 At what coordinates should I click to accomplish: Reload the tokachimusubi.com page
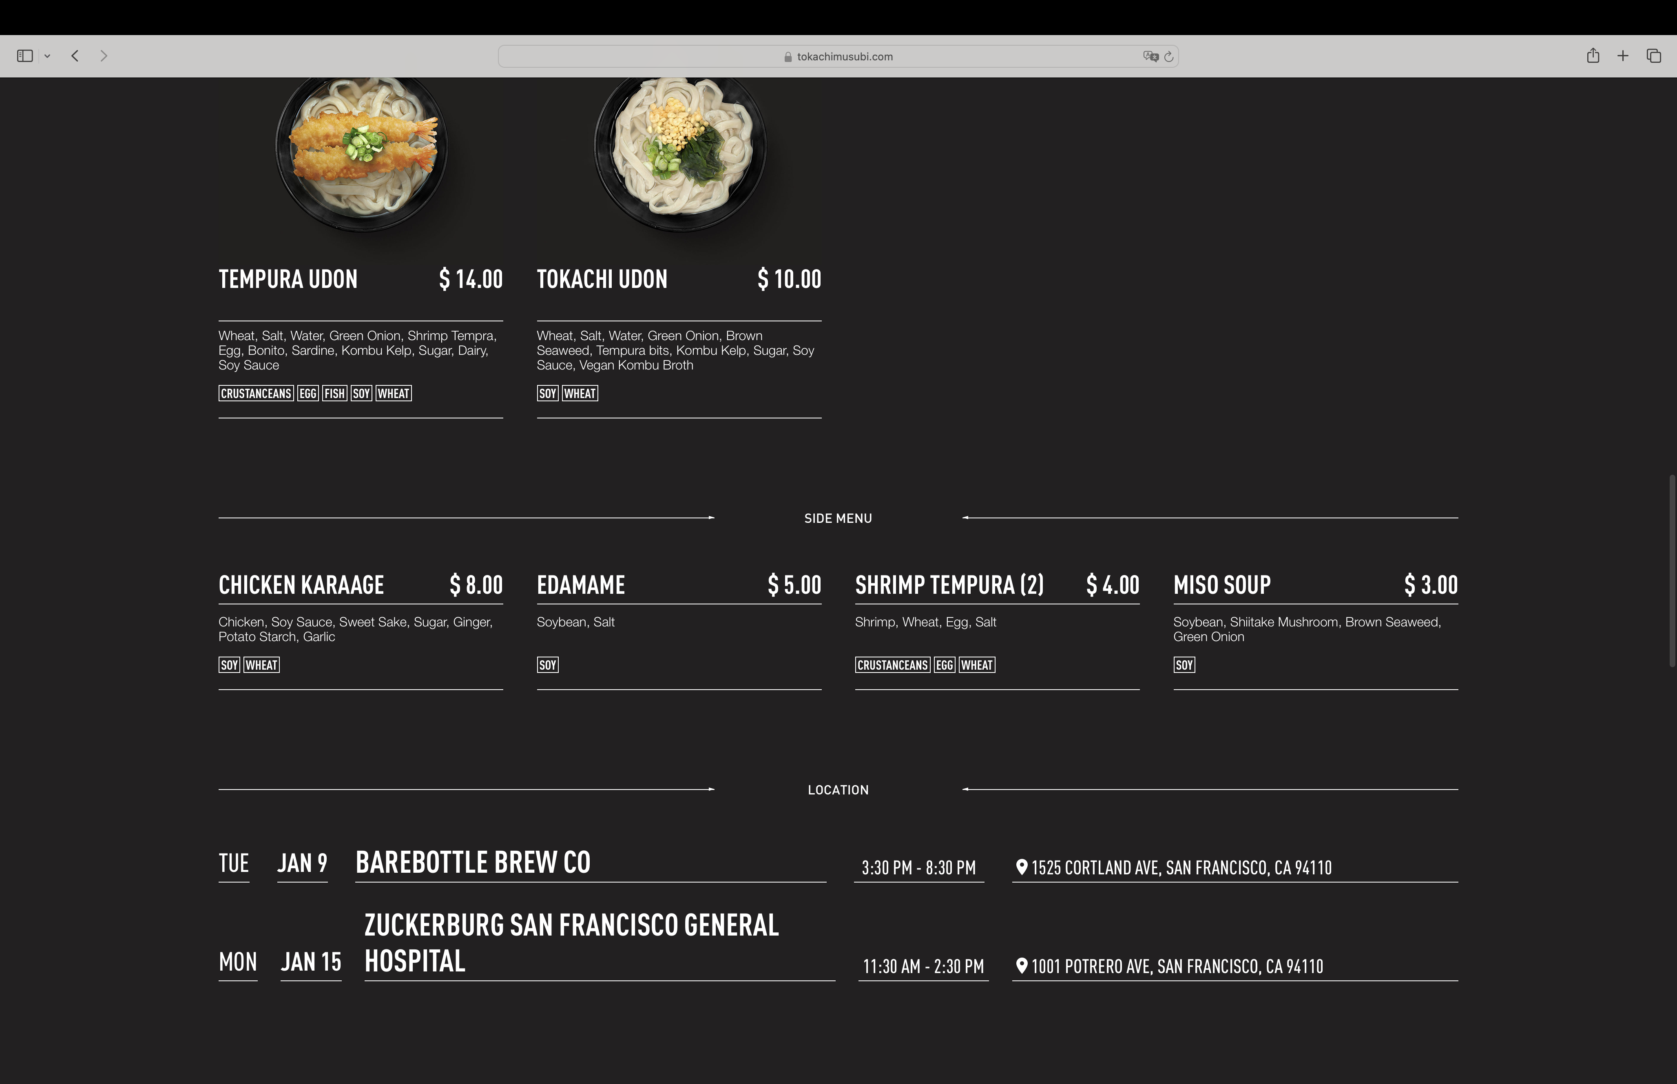(1169, 56)
